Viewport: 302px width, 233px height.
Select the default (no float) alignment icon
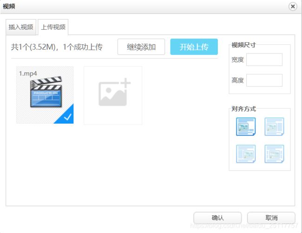click(x=246, y=126)
